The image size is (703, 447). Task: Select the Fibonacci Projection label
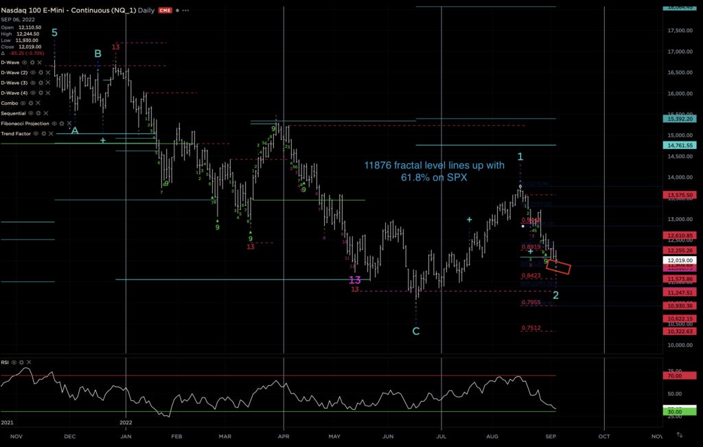pyautogui.click(x=25, y=124)
